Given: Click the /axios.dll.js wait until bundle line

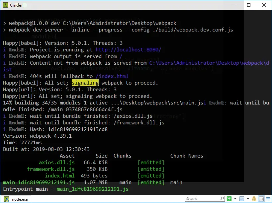Looking at the screenshot, I should click(x=78, y=116).
